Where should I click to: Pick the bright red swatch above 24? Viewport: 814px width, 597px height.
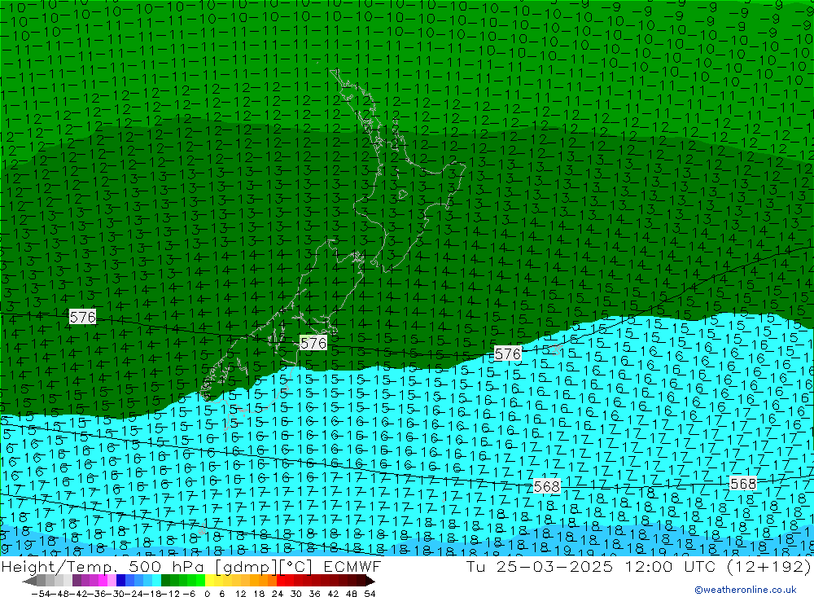[x=281, y=581]
